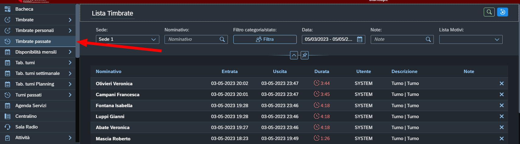520x144 pixels.
Task: Click Abate Veronica exit time 23:46
Action: (280, 128)
